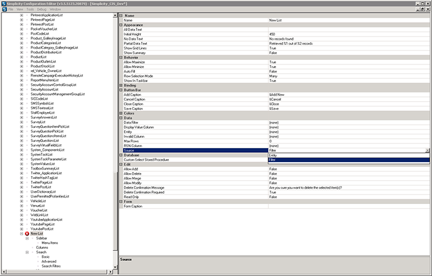
Task: Click tree horizontal scrollbar right arrow
Action: click(110, 272)
